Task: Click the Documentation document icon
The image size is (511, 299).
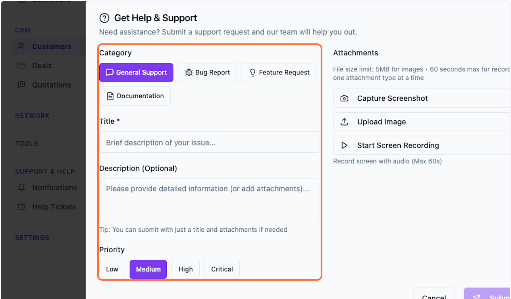Action: click(110, 96)
